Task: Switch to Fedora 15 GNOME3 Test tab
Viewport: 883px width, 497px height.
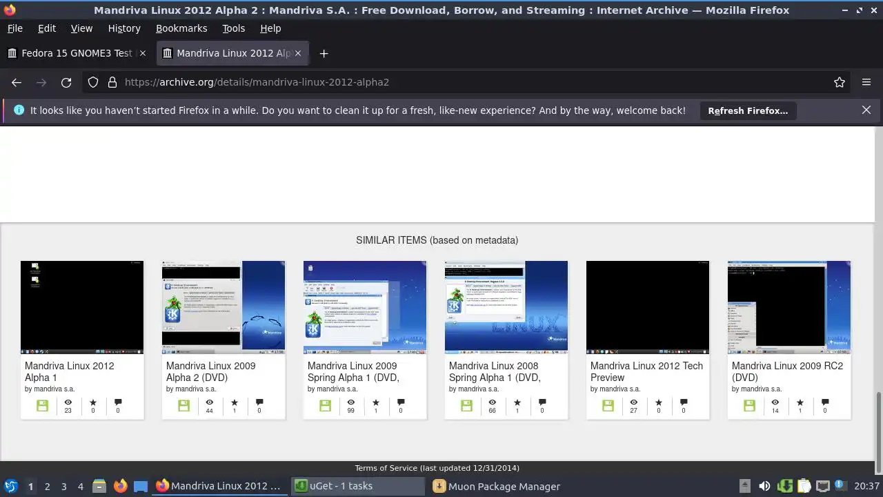Action: pyautogui.click(x=77, y=53)
